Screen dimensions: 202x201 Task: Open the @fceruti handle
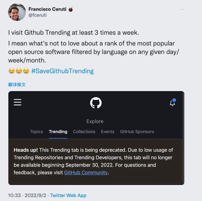click(37, 15)
